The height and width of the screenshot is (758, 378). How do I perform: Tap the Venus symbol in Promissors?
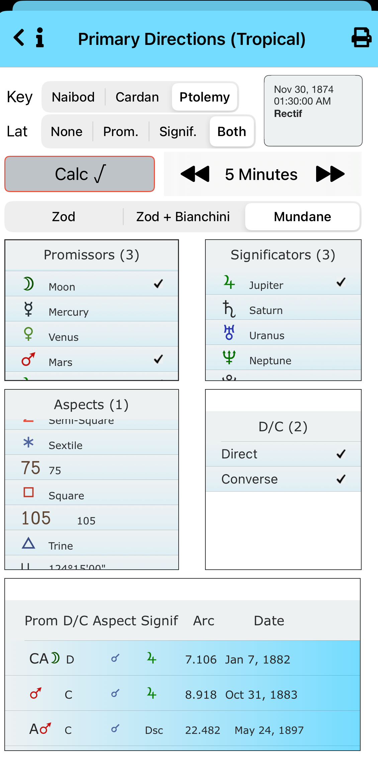pos(28,334)
